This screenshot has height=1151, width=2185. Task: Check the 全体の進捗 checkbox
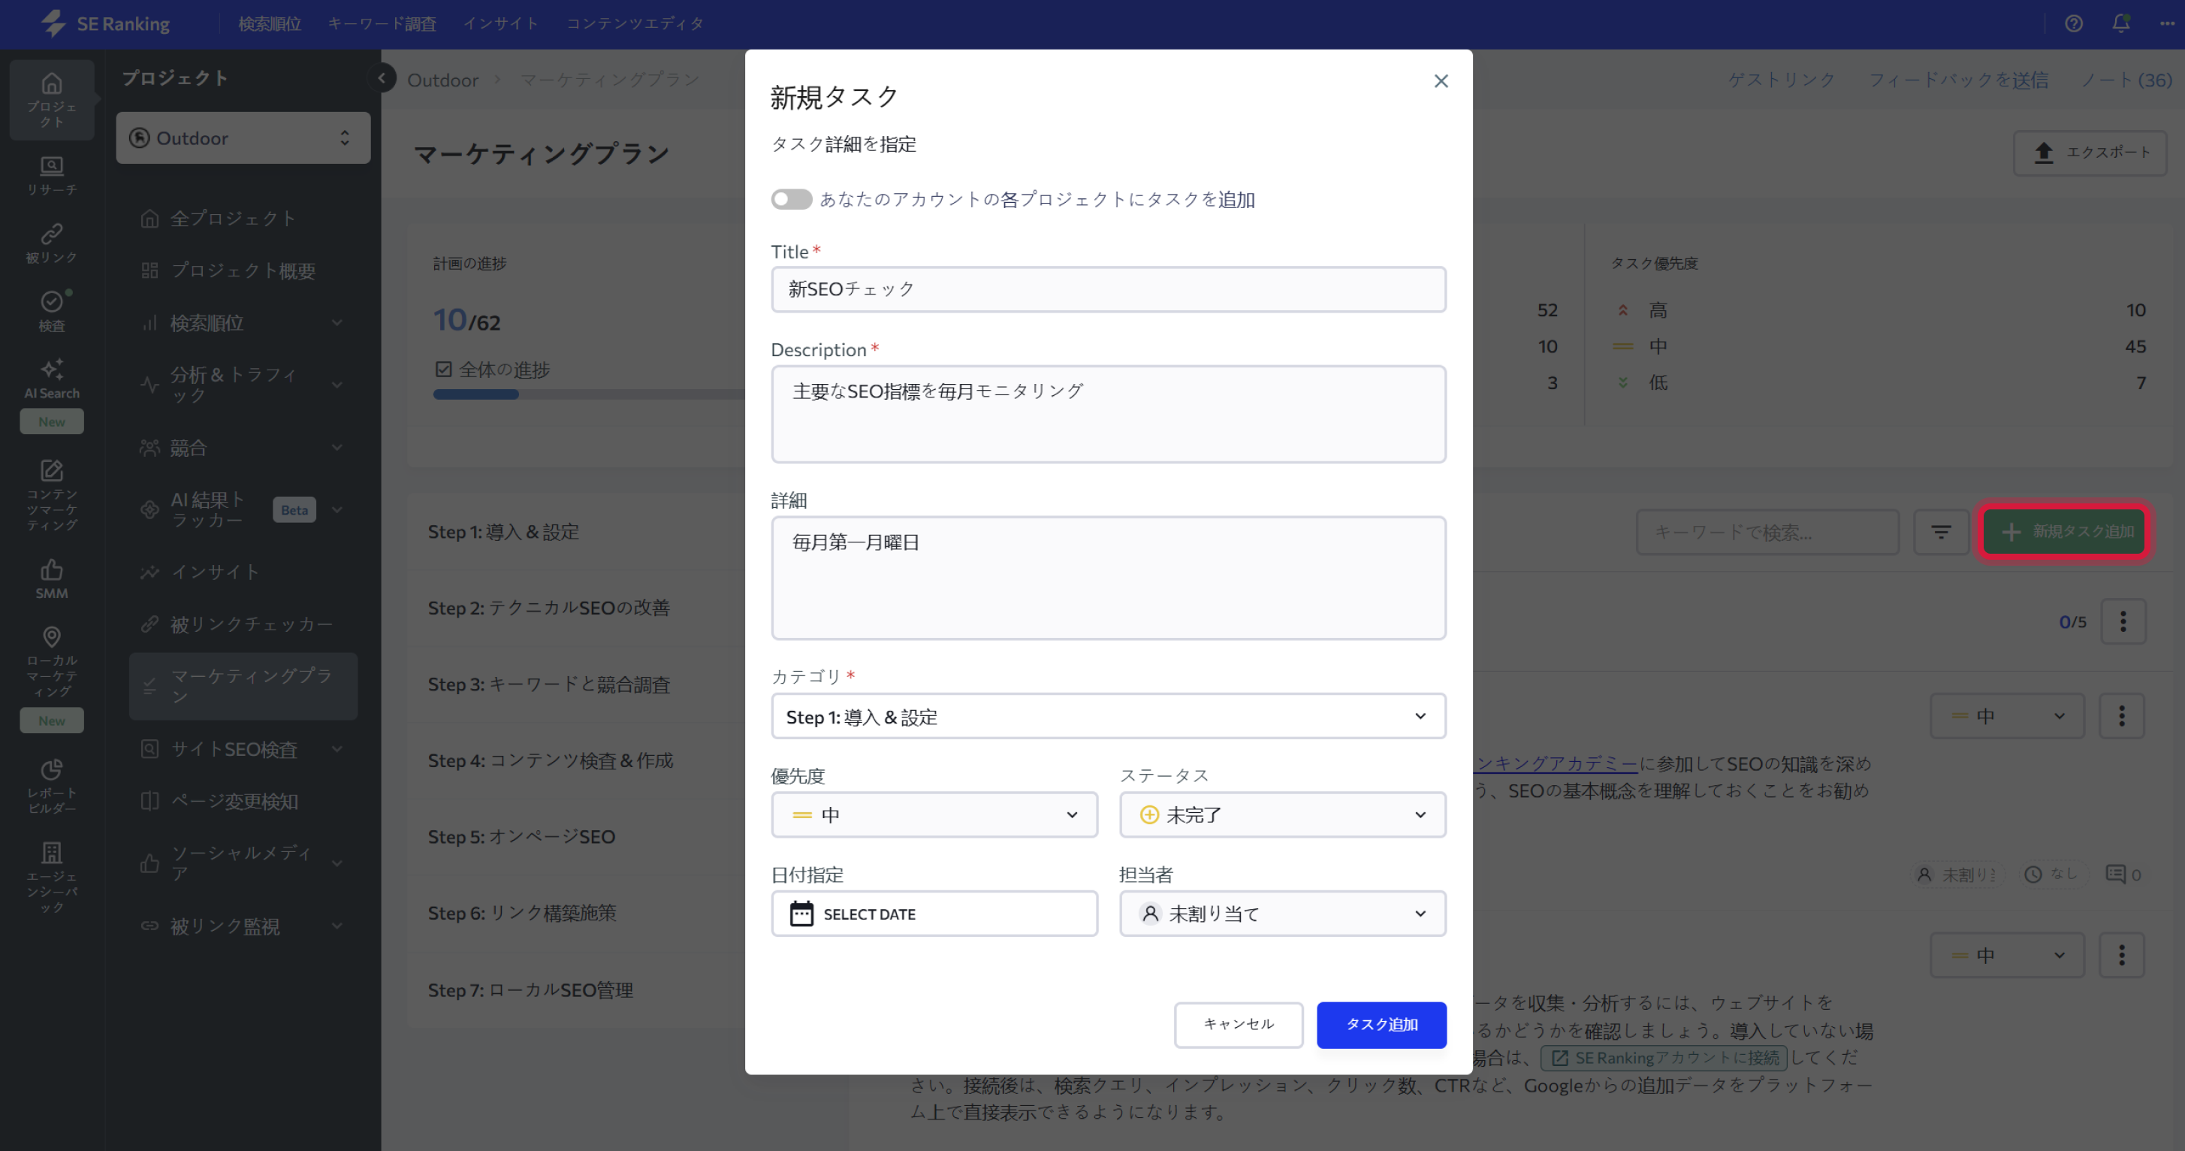444,368
